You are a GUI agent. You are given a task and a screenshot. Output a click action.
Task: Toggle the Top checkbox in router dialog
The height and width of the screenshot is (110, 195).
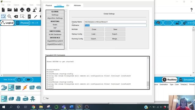44,98
